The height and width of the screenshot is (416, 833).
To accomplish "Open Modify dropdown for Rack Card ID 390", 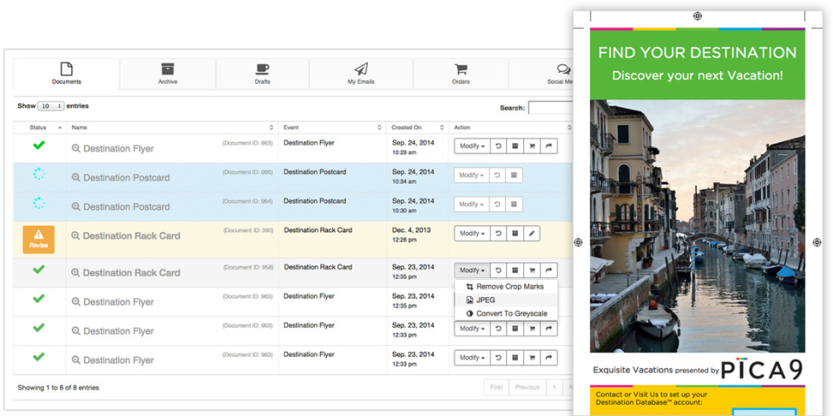I will pyautogui.click(x=472, y=233).
